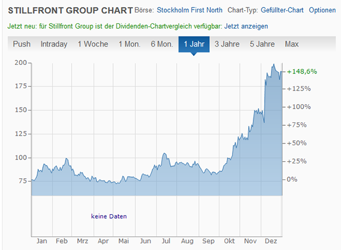Click the July price spike on the chart
The image size is (341, 250).
(164, 153)
